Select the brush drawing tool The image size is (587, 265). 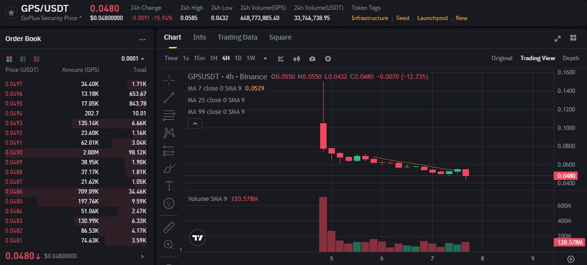click(x=169, y=168)
